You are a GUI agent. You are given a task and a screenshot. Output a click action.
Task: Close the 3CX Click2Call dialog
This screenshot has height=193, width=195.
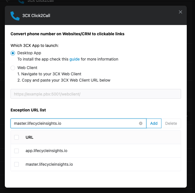pos(180,12)
